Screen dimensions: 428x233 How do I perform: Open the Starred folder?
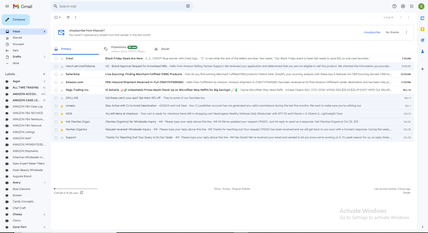coord(24,38)
